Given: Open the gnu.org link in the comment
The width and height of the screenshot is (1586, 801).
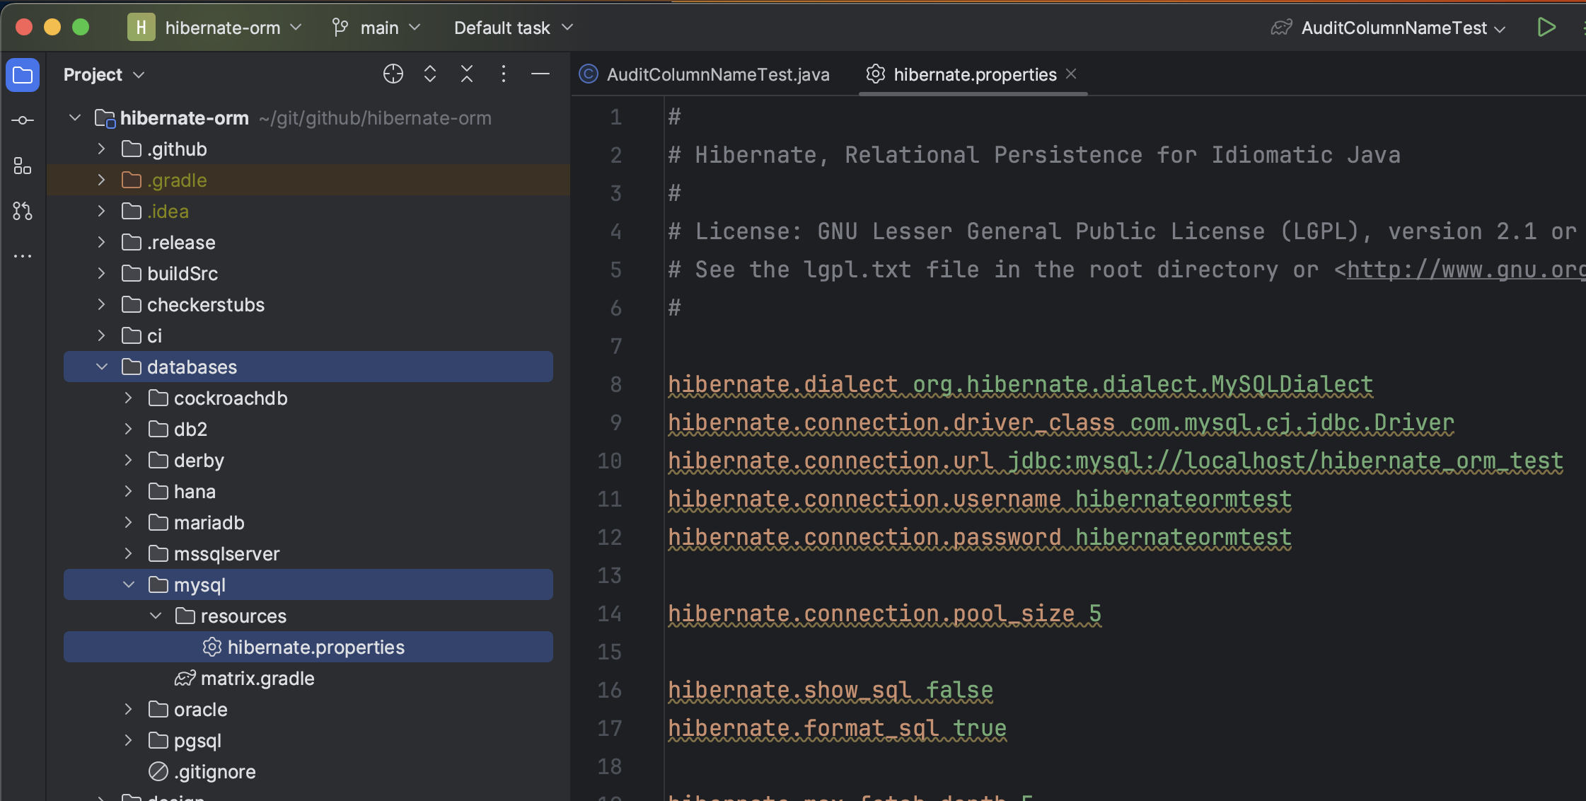Looking at the screenshot, I should pyautogui.click(x=1464, y=270).
